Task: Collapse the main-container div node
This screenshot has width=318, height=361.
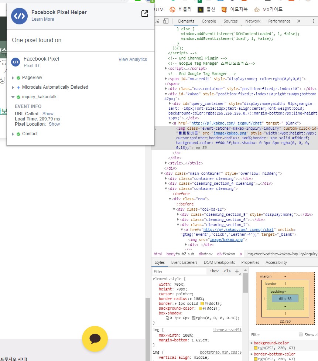Action: point(162,173)
